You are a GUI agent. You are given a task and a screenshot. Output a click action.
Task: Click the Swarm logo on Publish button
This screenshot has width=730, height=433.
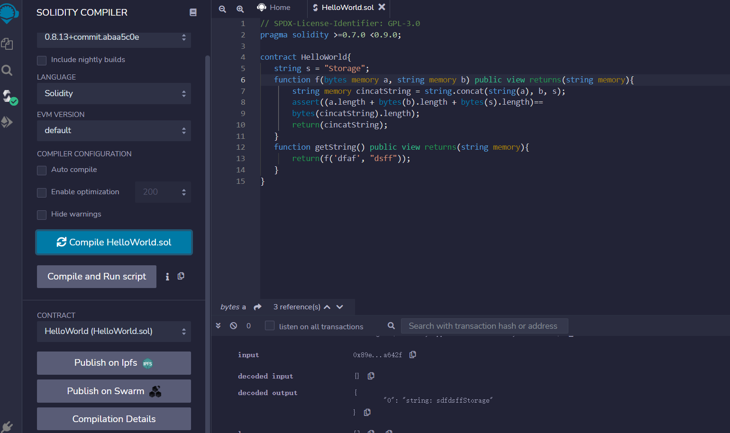pyautogui.click(x=155, y=391)
